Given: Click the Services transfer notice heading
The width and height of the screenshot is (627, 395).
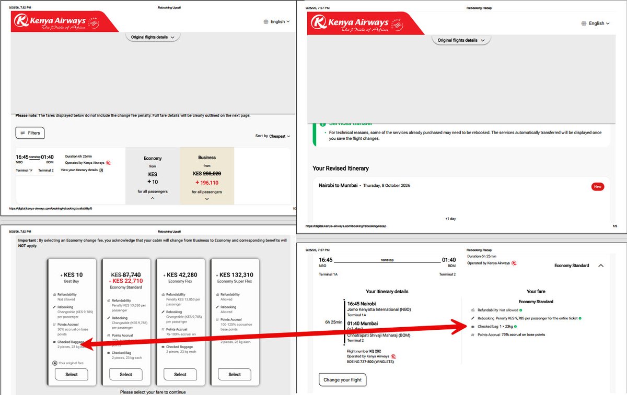Looking at the screenshot, I should 351,124.
